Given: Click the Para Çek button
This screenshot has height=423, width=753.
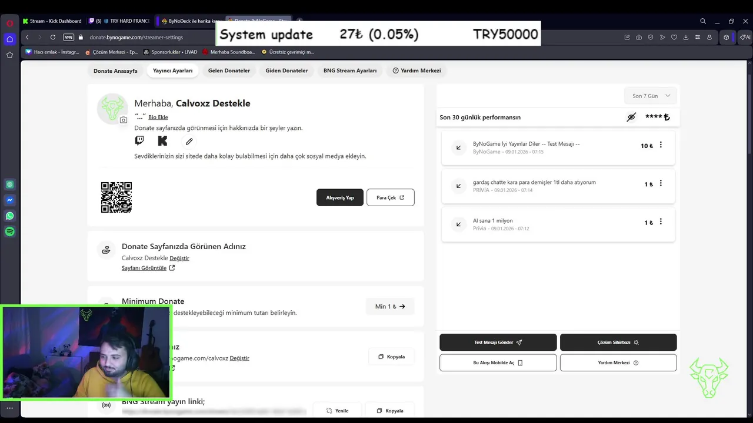Looking at the screenshot, I should (391, 197).
